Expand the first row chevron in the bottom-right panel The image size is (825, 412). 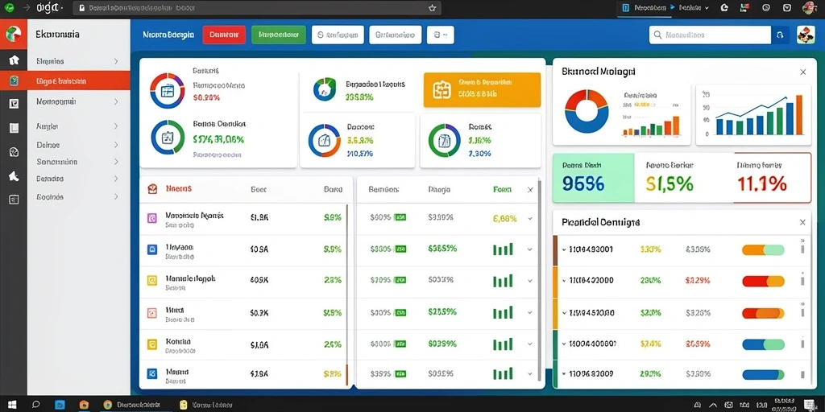click(564, 249)
